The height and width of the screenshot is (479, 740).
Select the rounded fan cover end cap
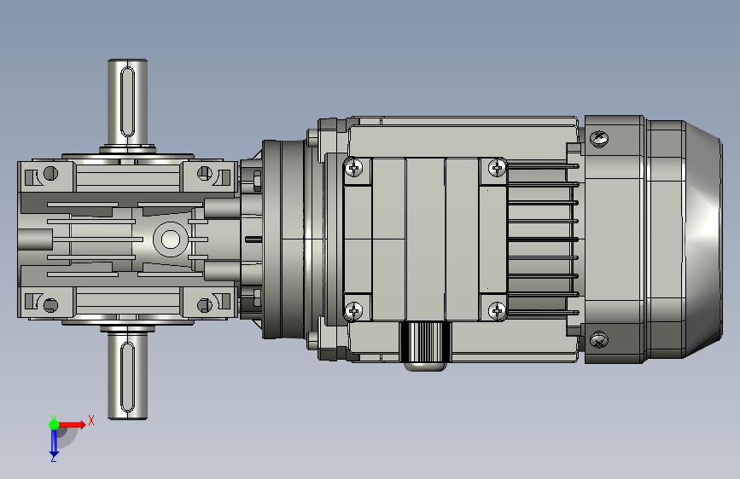[x=703, y=239]
